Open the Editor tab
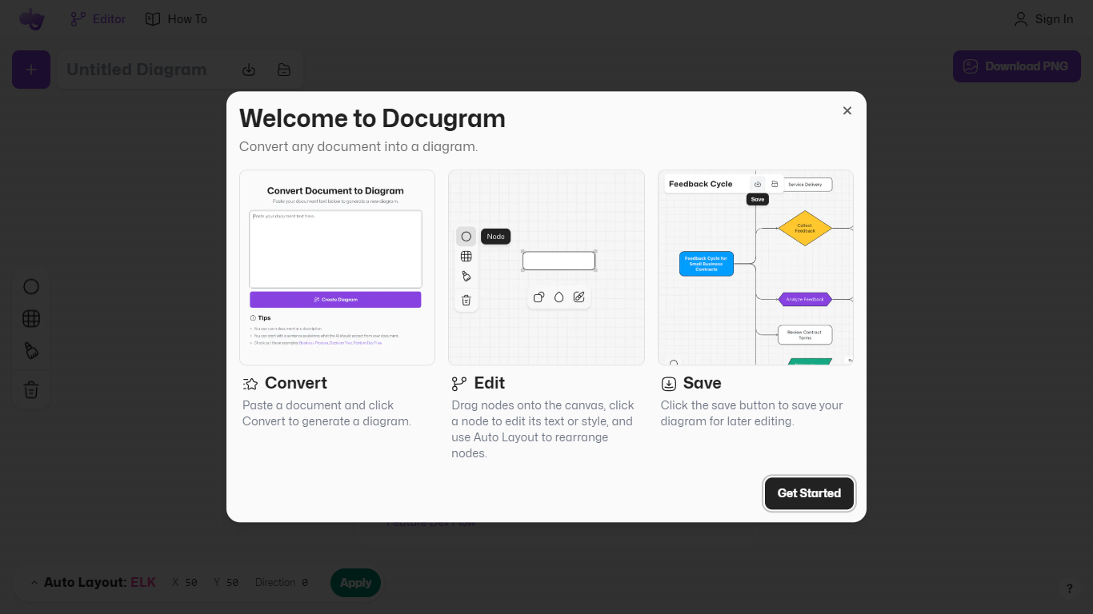1093x614 pixels. [98, 19]
